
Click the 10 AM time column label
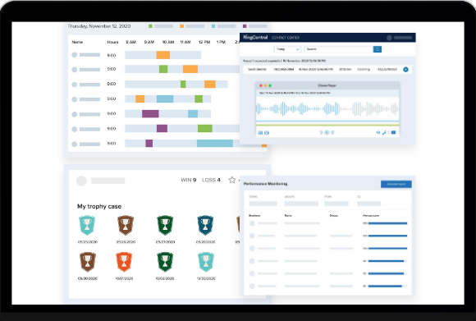(168, 42)
